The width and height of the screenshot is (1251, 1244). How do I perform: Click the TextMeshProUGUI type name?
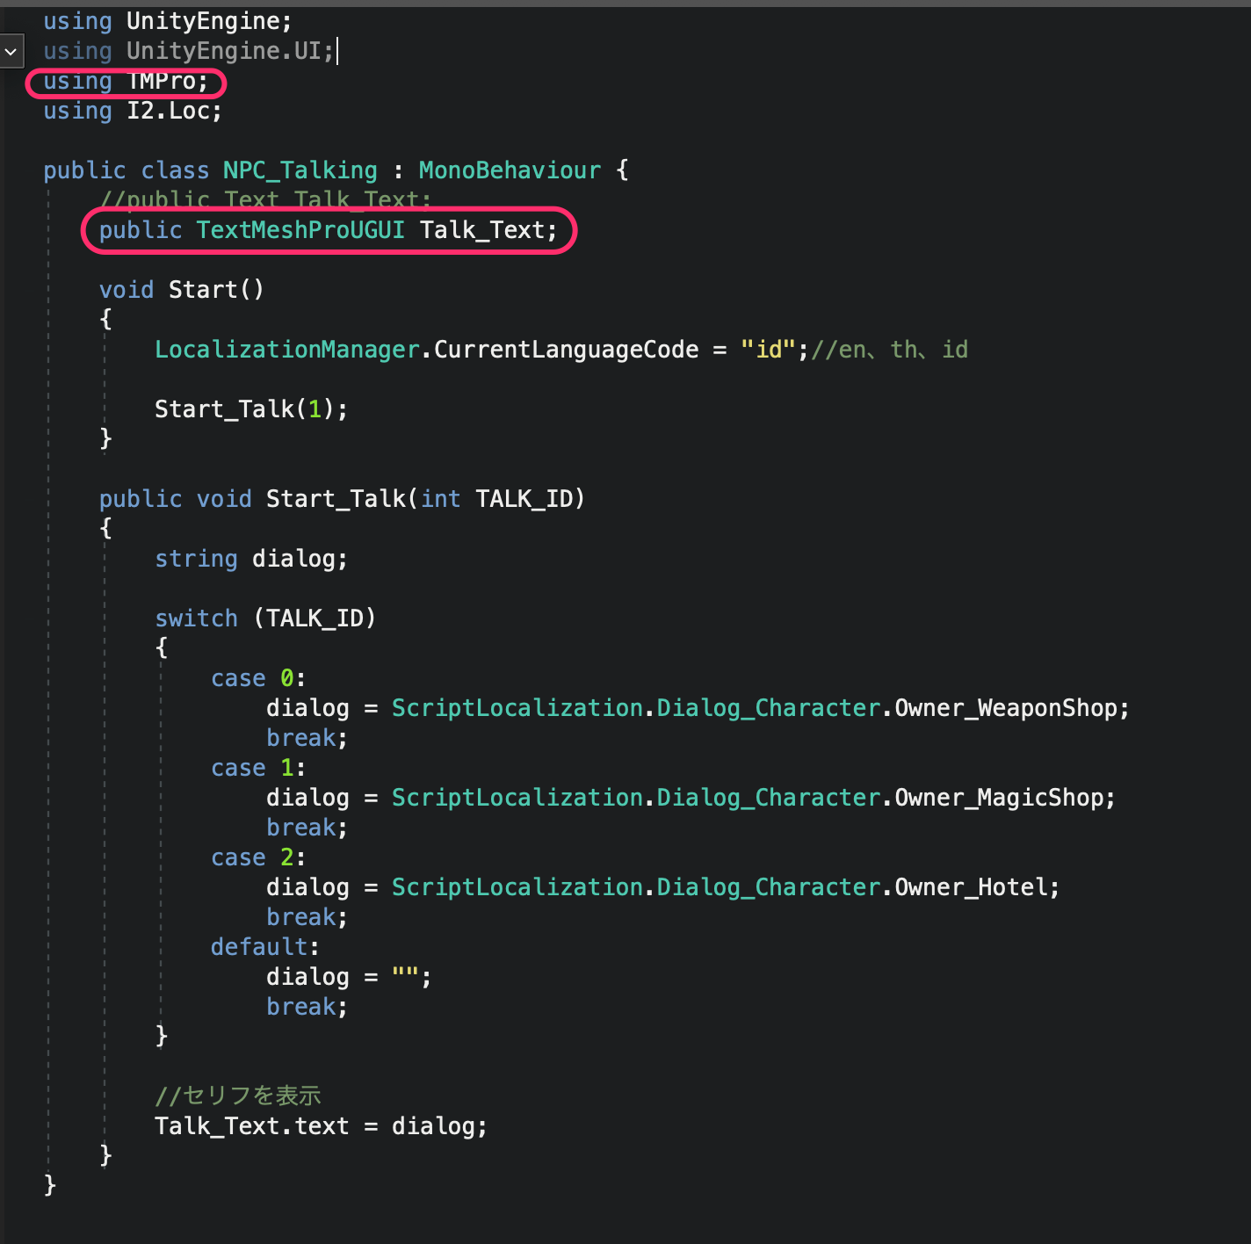tap(300, 230)
